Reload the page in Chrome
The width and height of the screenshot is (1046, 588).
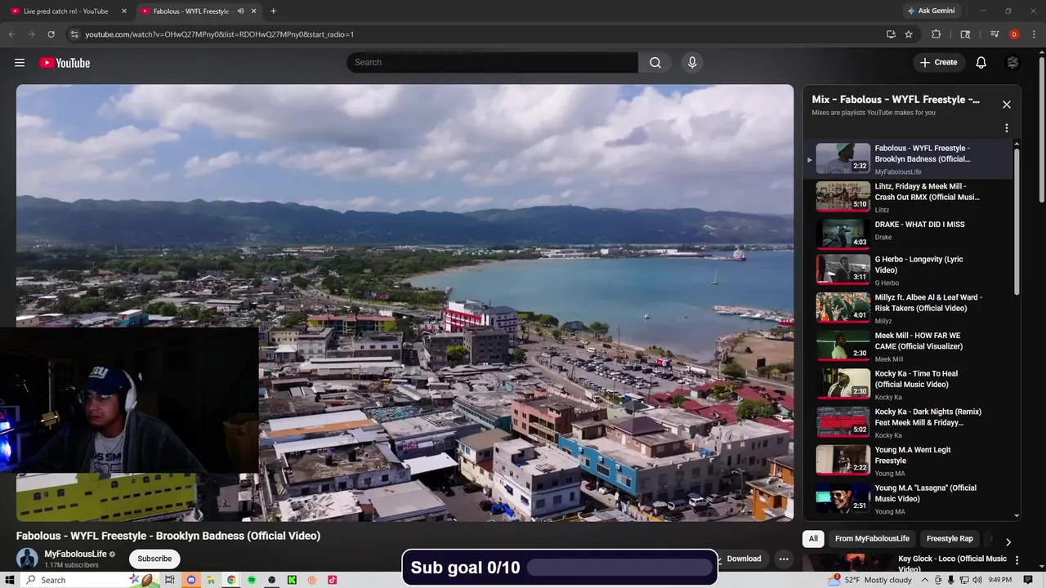[51, 34]
